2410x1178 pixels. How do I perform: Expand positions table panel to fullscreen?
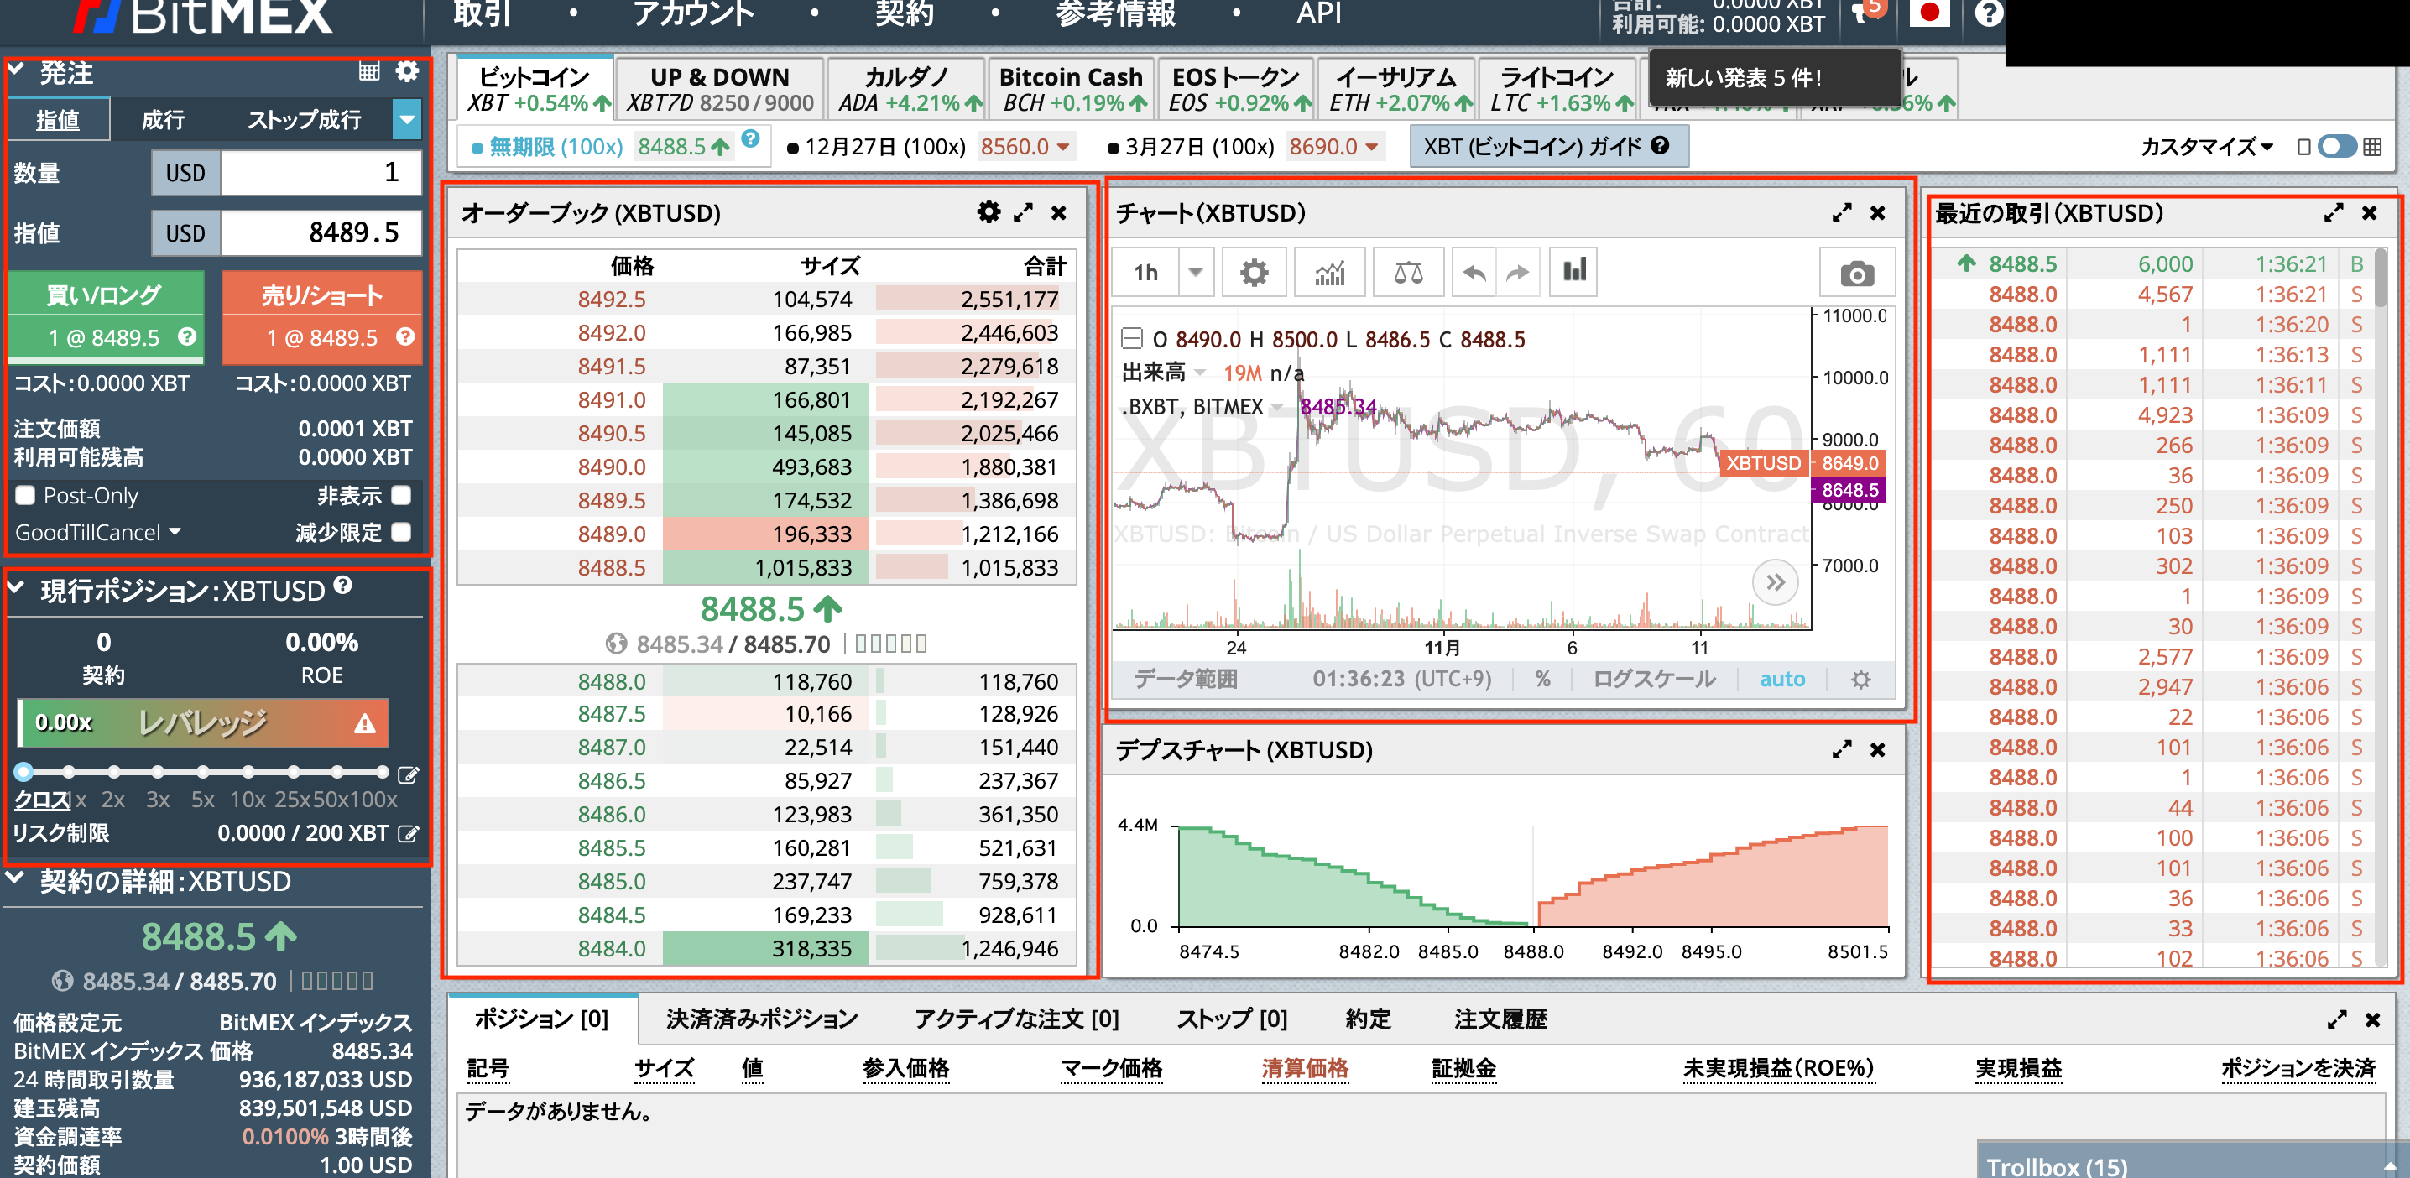click(2337, 1019)
